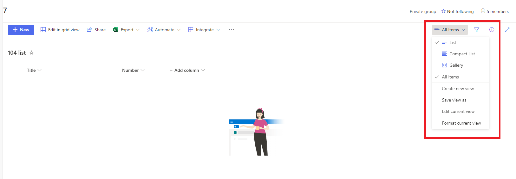The width and height of the screenshot is (516, 179).
Task: Favorite the 104 list with the star
Action: click(x=31, y=53)
